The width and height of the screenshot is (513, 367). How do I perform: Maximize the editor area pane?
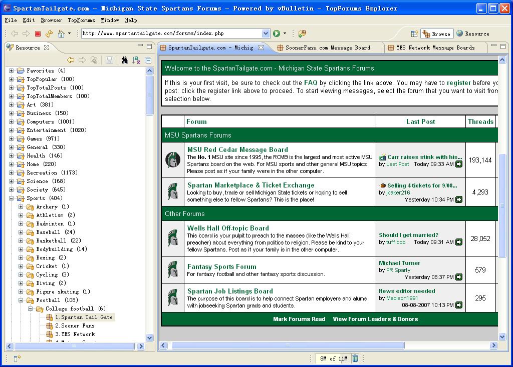click(x=503, y=46)
